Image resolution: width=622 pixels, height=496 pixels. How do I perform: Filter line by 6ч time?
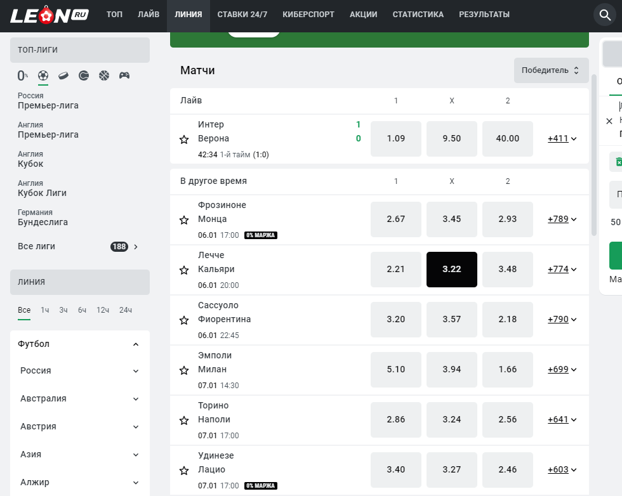pyautogui.click(x=82, y=310)
